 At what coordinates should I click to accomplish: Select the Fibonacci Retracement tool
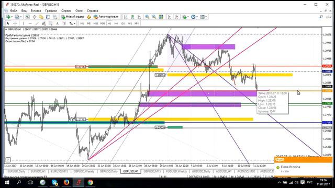click(x=51, y=23)
